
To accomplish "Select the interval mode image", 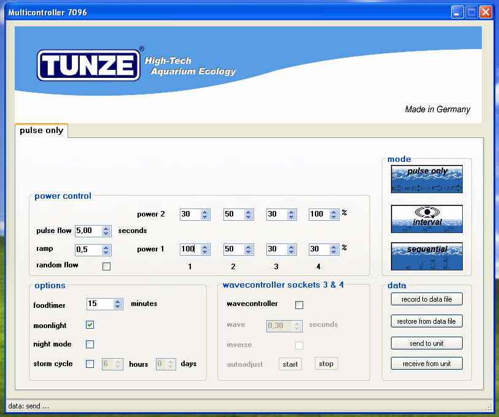I will [x=427, y=219].
